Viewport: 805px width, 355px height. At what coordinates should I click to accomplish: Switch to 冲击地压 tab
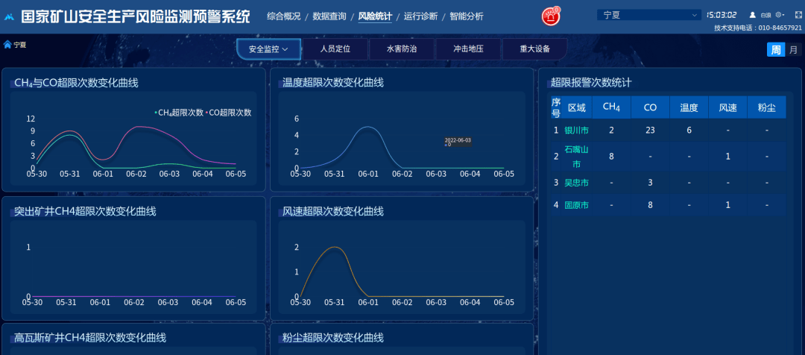tap(468, 49)
